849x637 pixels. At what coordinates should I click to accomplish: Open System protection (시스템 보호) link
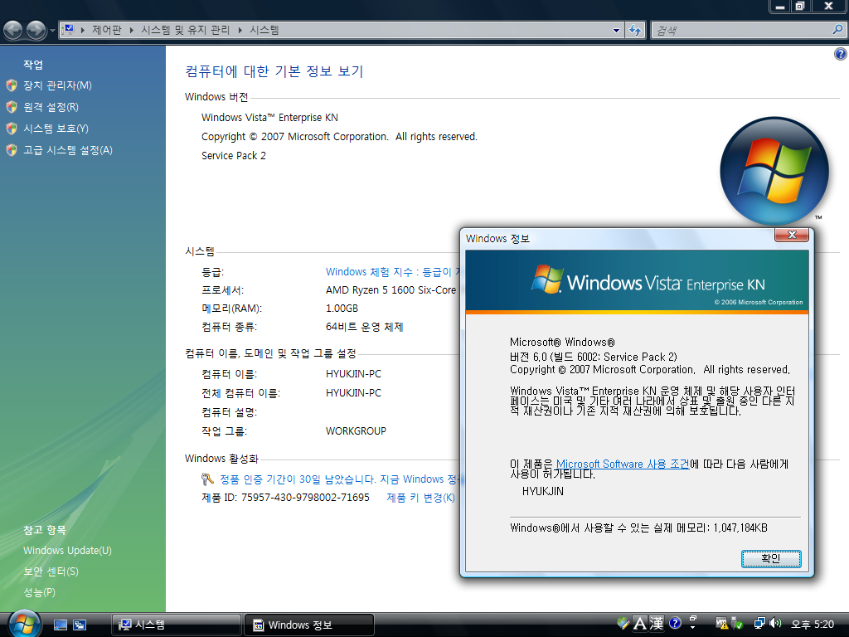(x=56, y=129)
